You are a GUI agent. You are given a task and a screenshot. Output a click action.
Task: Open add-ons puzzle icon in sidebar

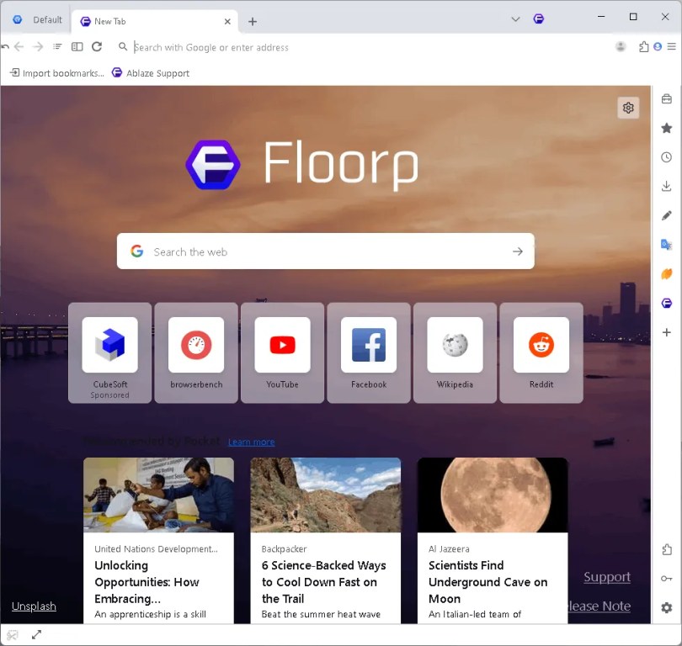tap(666, 549)
